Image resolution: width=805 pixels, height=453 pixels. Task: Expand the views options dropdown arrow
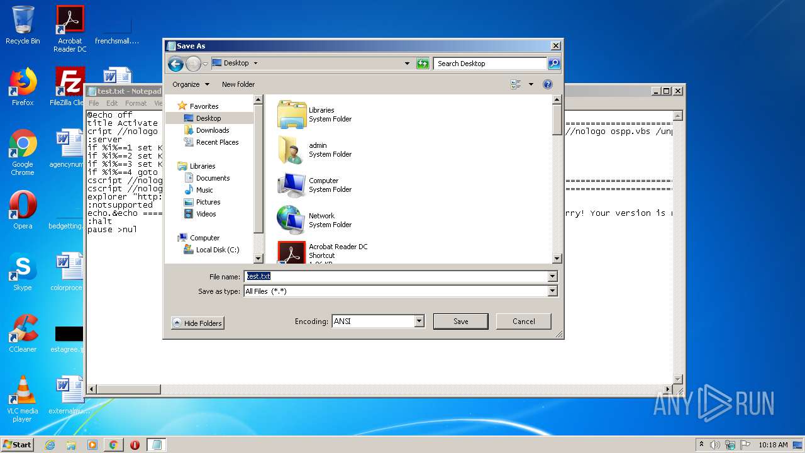[531, 84]
